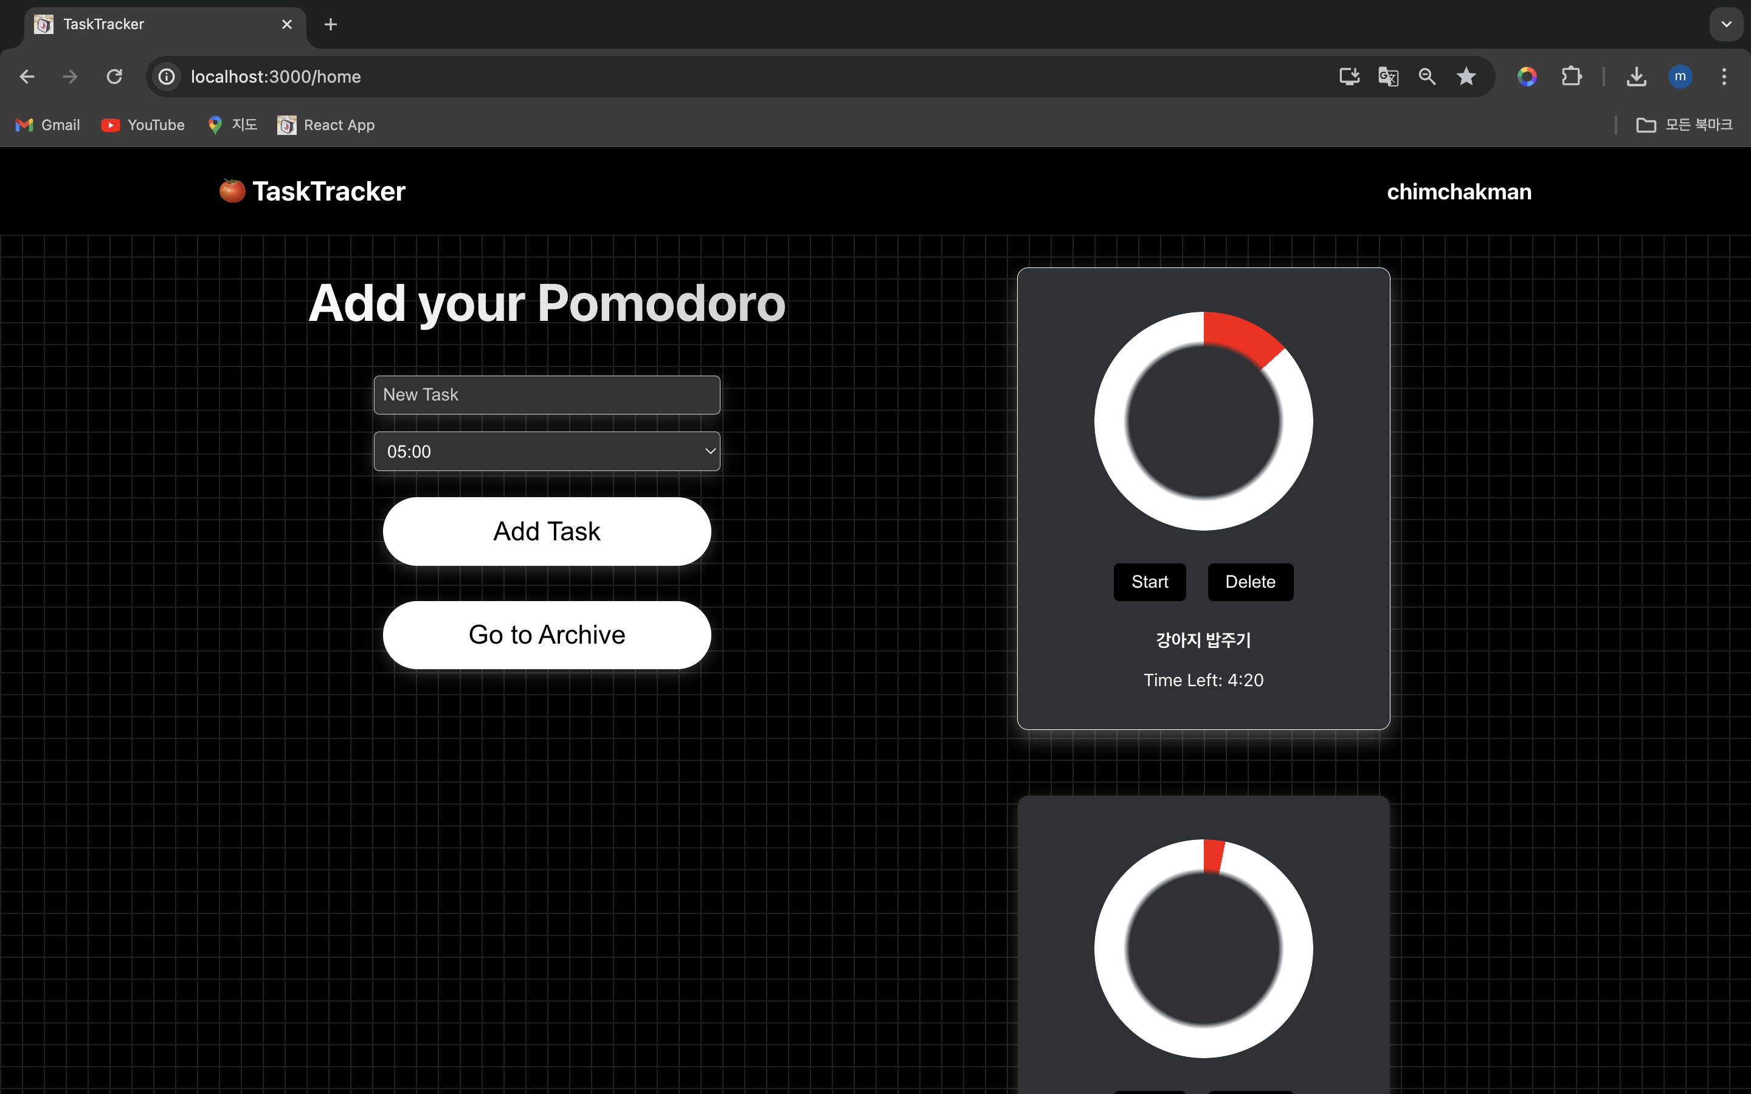
Task: Click the tomato logo icon
Action: (232, 191)
